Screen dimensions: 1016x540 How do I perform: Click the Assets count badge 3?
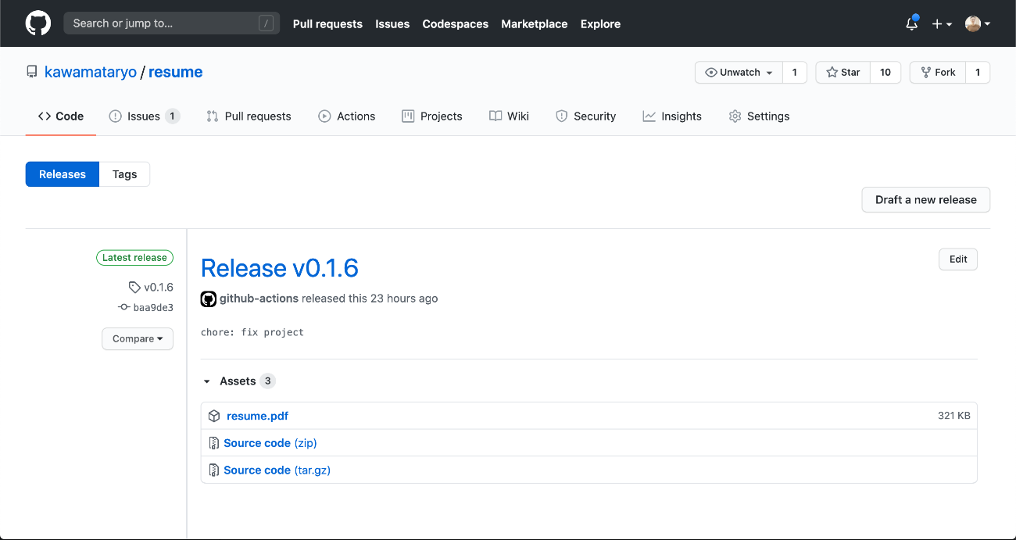pyautogui.click(x=267, y=381)
